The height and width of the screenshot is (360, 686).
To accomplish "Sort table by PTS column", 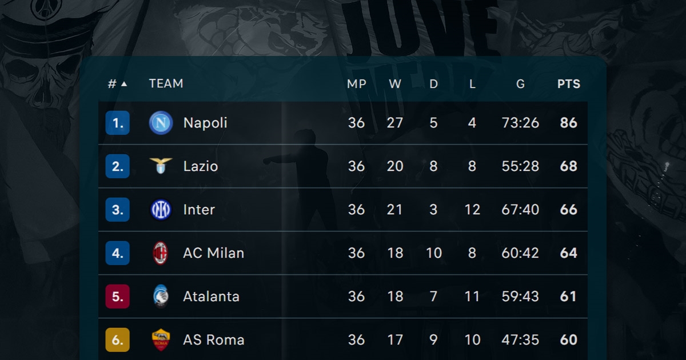I will (569, 84).
